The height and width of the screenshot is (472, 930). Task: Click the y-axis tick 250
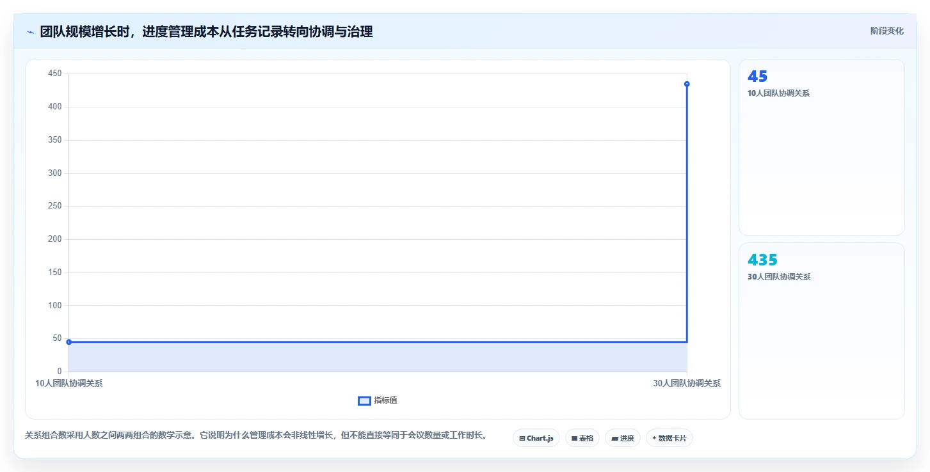pos(55,206)
